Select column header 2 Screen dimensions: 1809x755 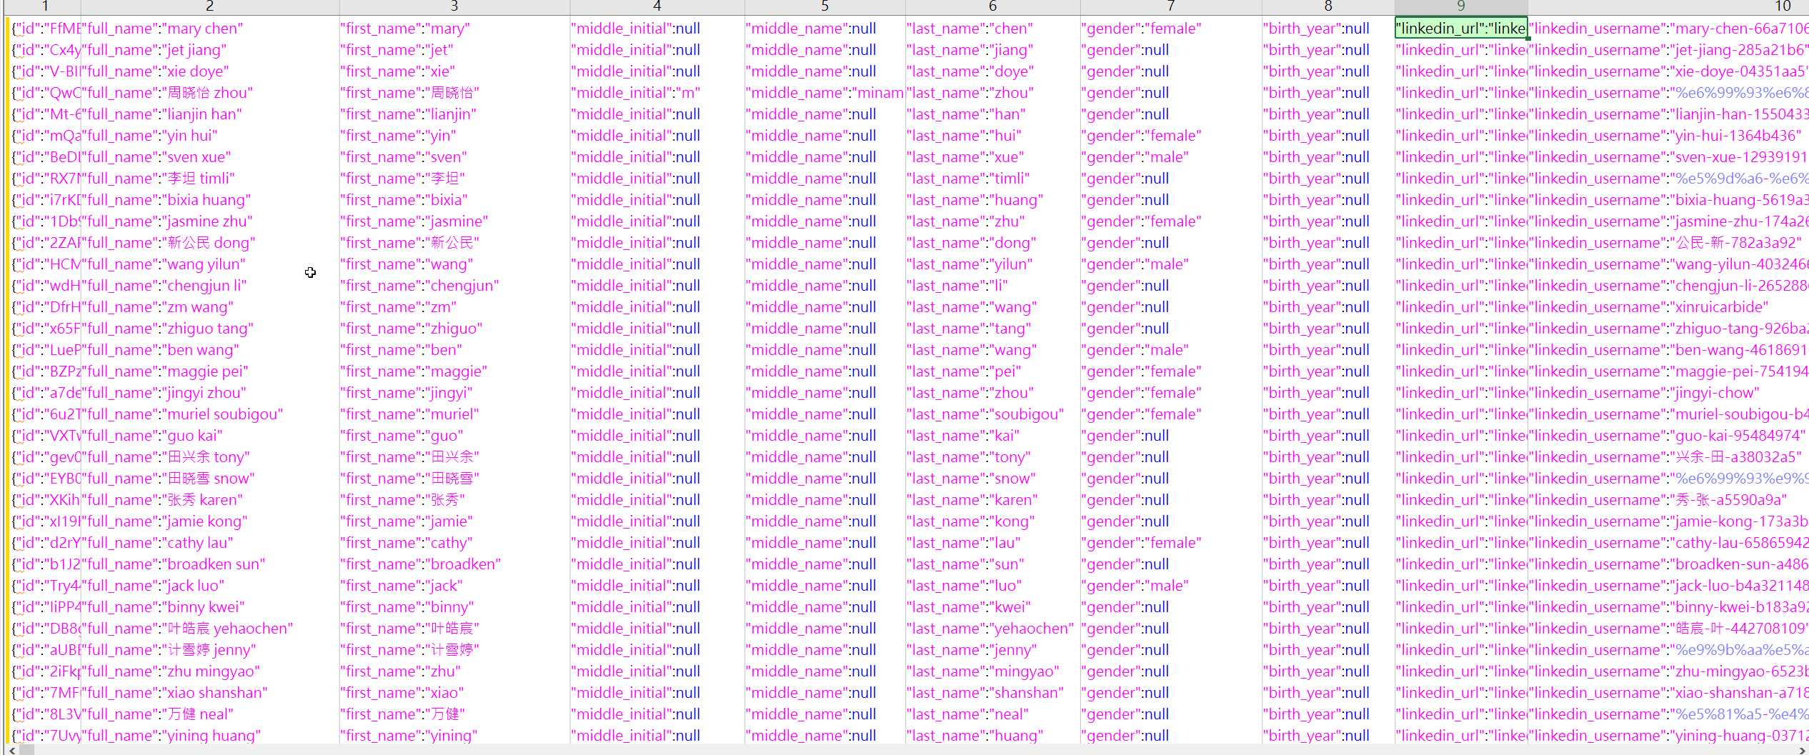(x=210, y=6)
